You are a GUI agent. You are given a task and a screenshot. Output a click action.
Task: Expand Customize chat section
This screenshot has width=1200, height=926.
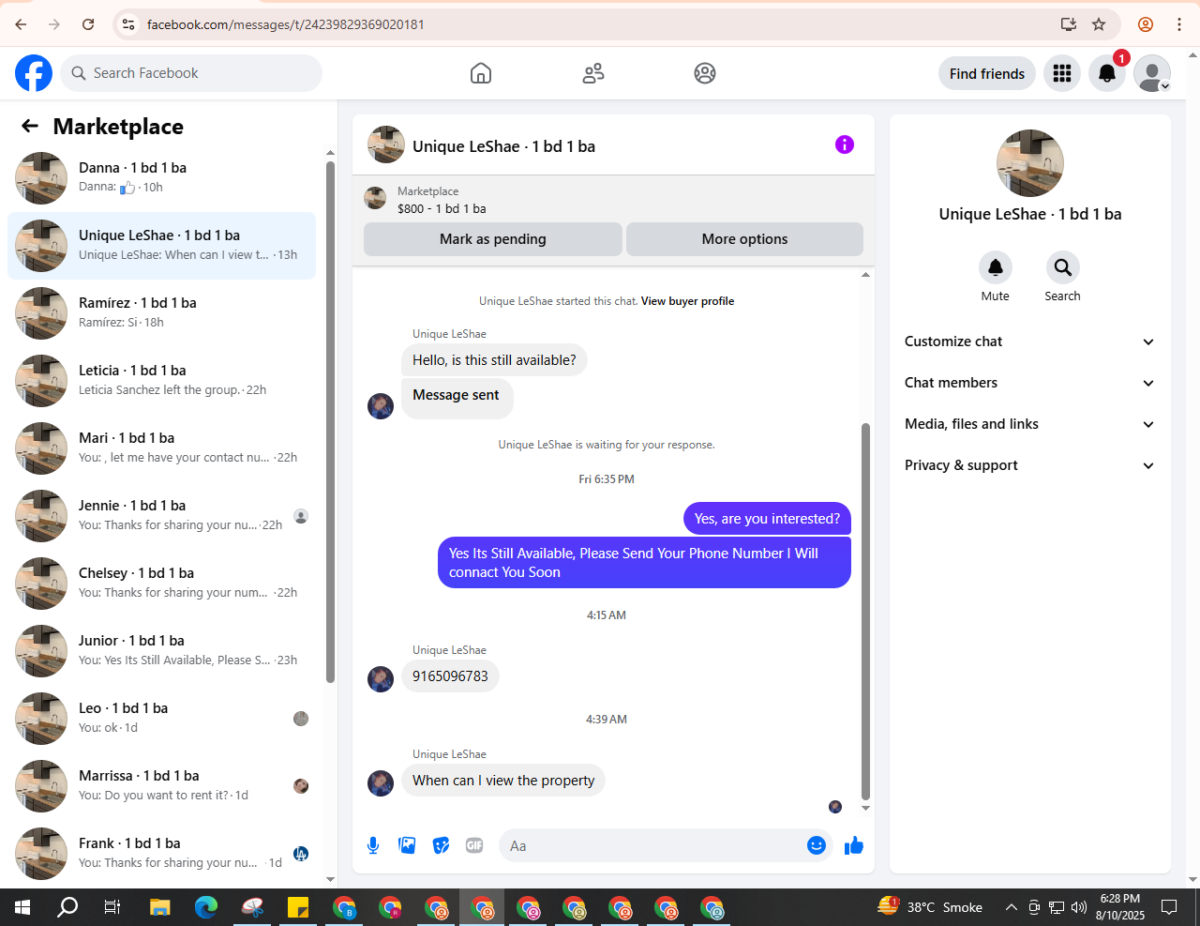pyautogui.click(x=1029, y=342)
